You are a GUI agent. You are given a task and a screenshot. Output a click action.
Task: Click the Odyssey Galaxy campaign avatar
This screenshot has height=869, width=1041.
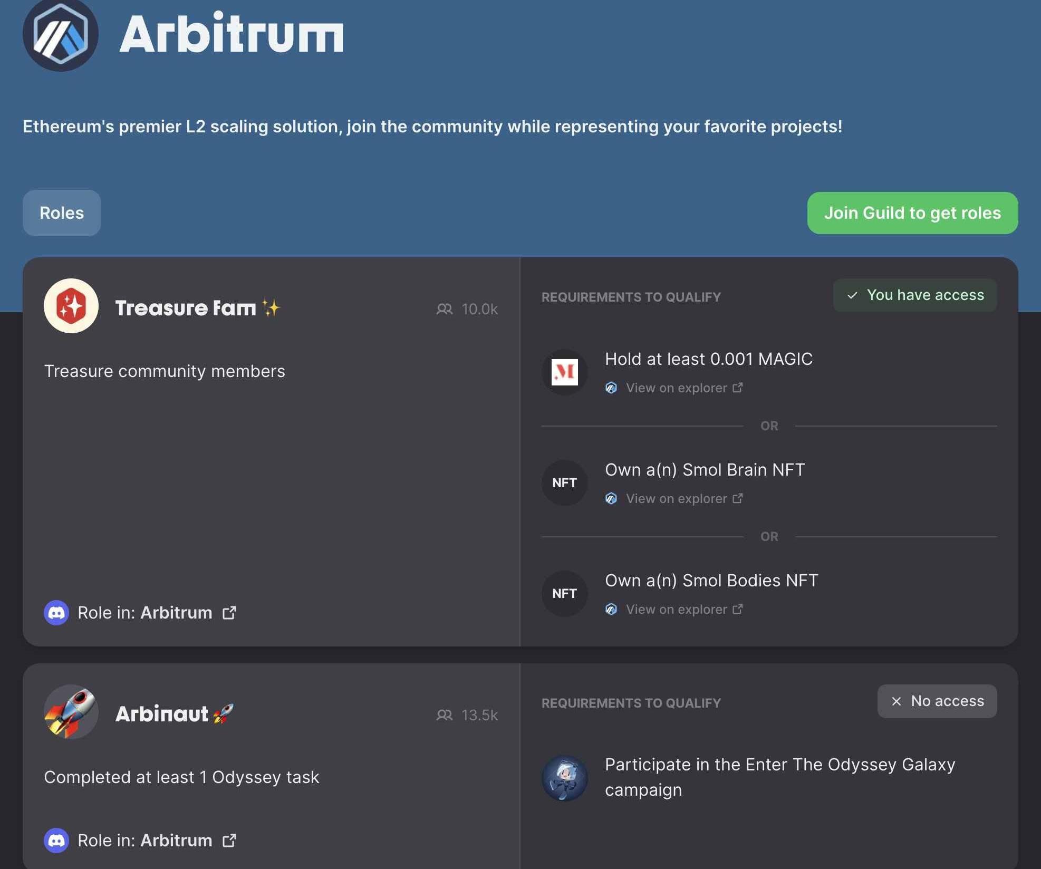(x=564, y=778)
